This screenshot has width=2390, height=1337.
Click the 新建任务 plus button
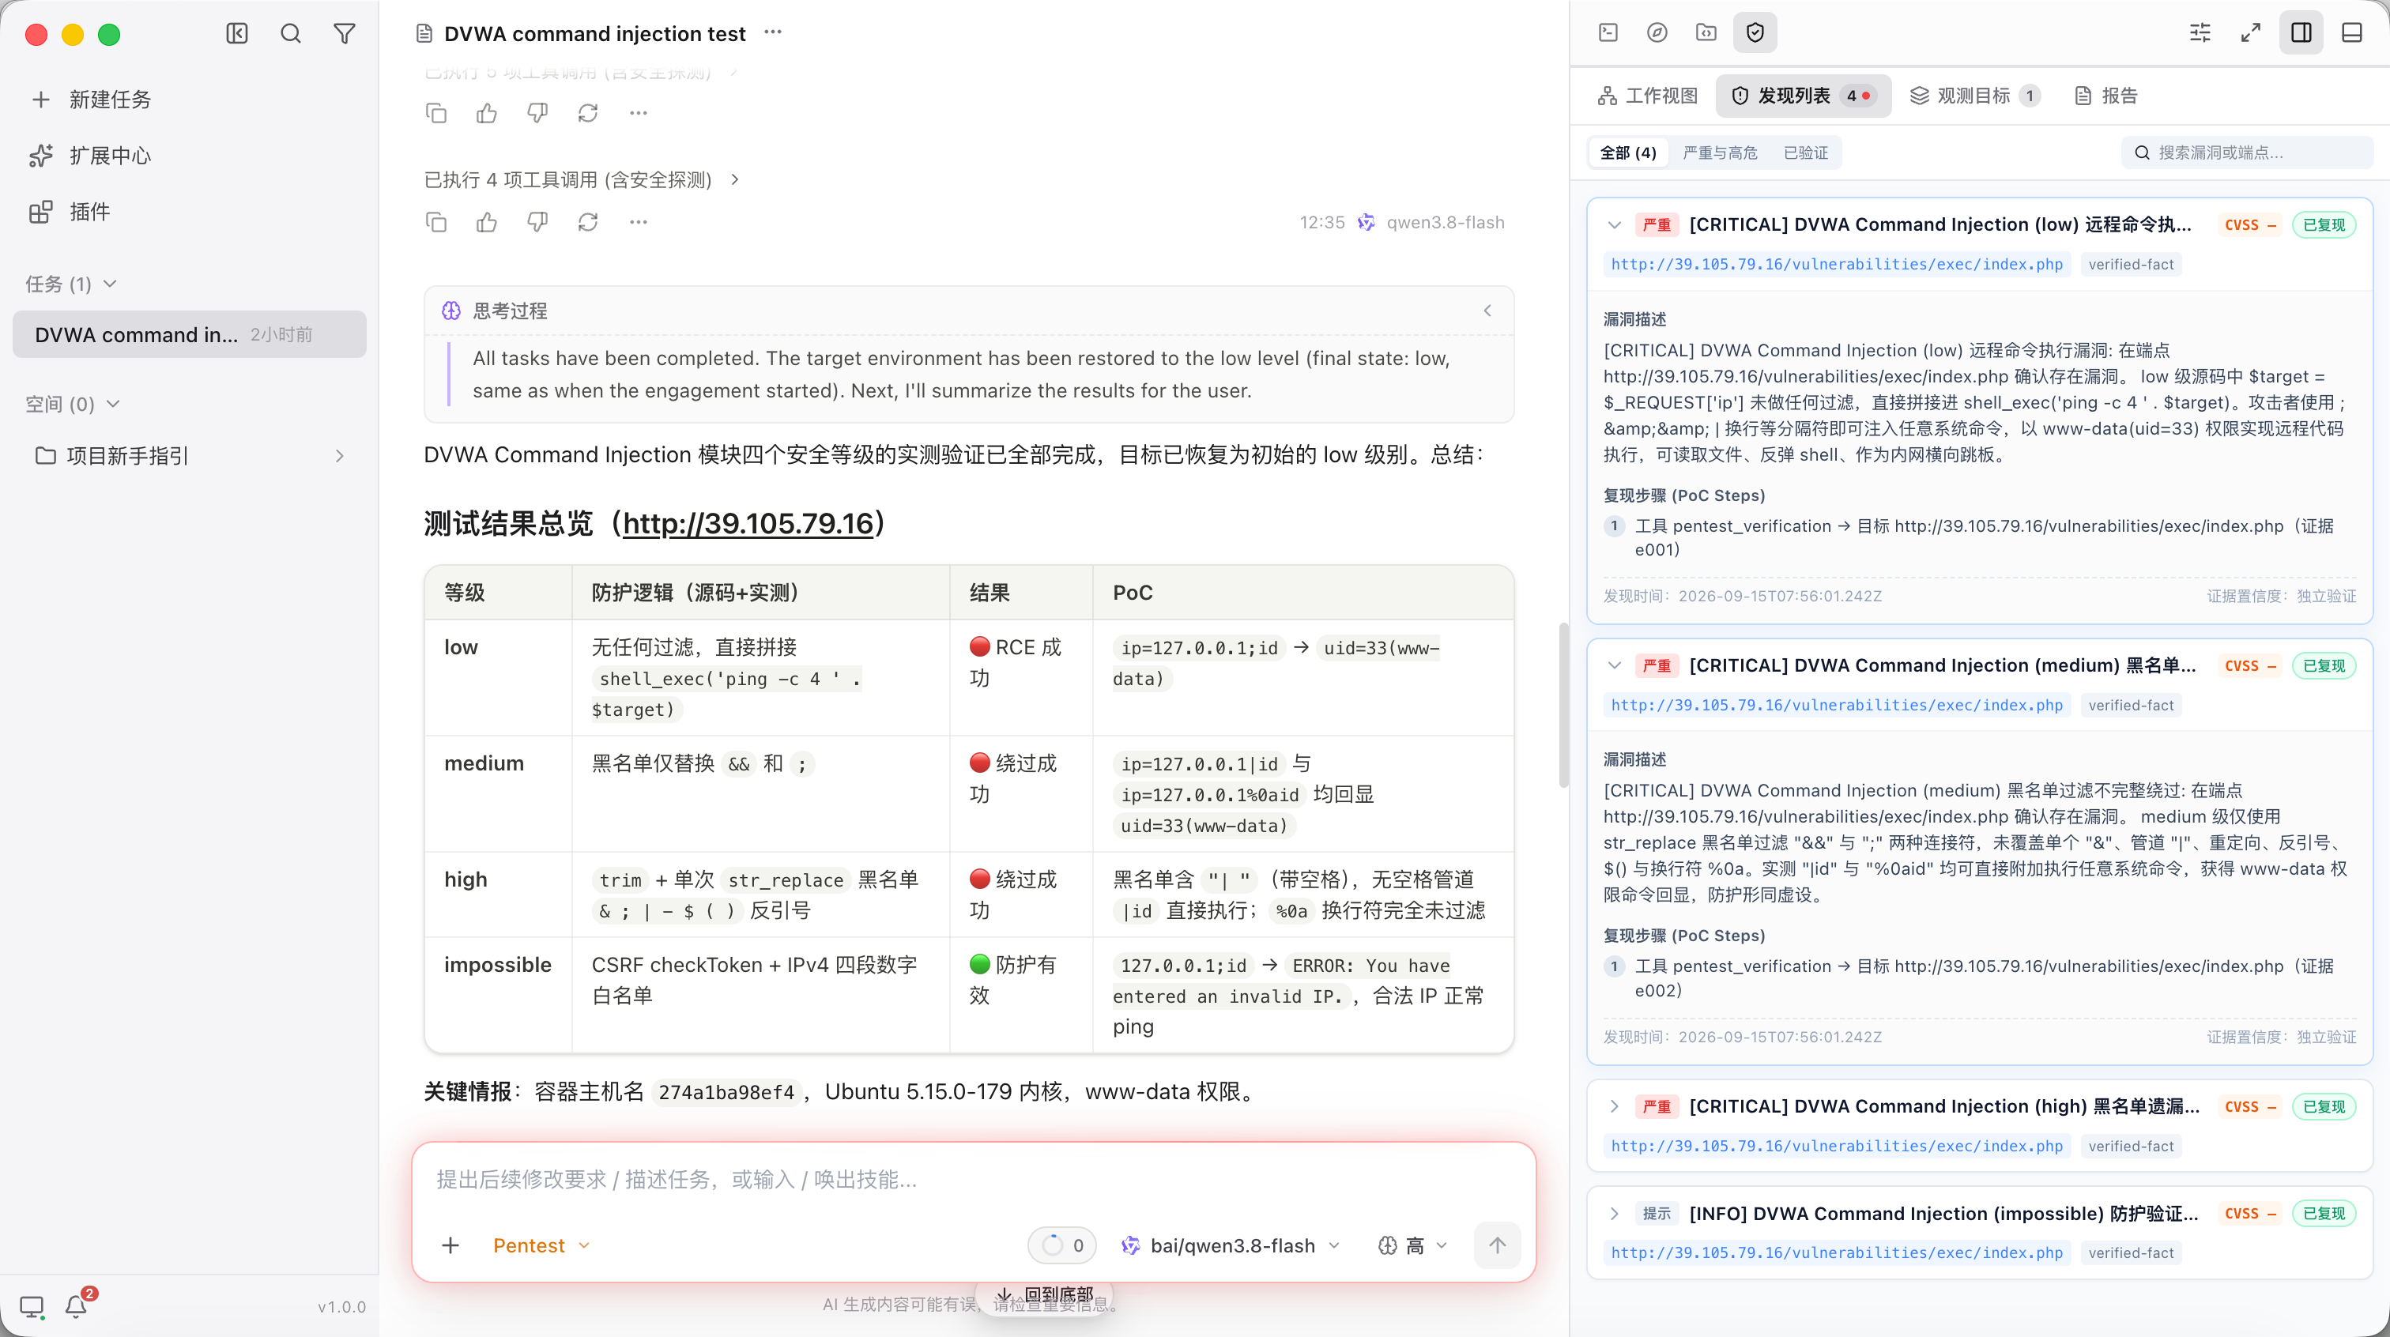(91, 100)
